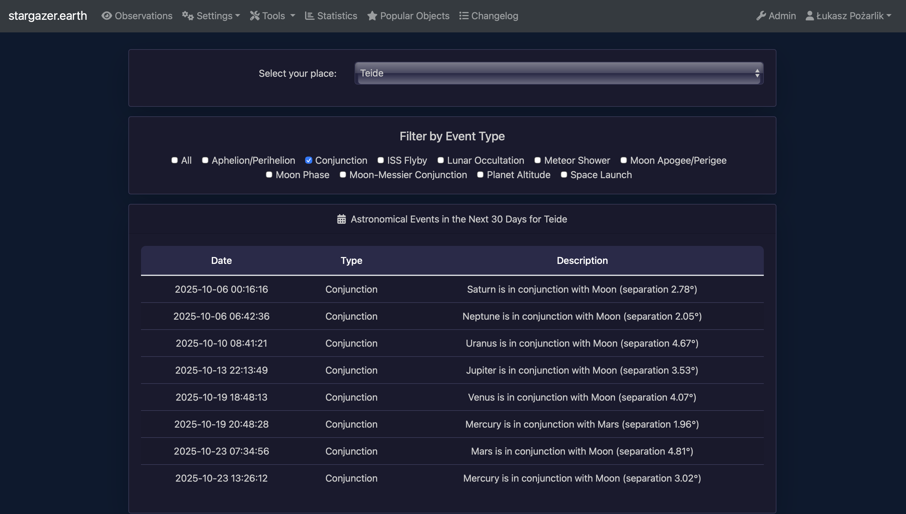
Task: Click the Popular Objects star icon
Action: click(x=372, y=16)
